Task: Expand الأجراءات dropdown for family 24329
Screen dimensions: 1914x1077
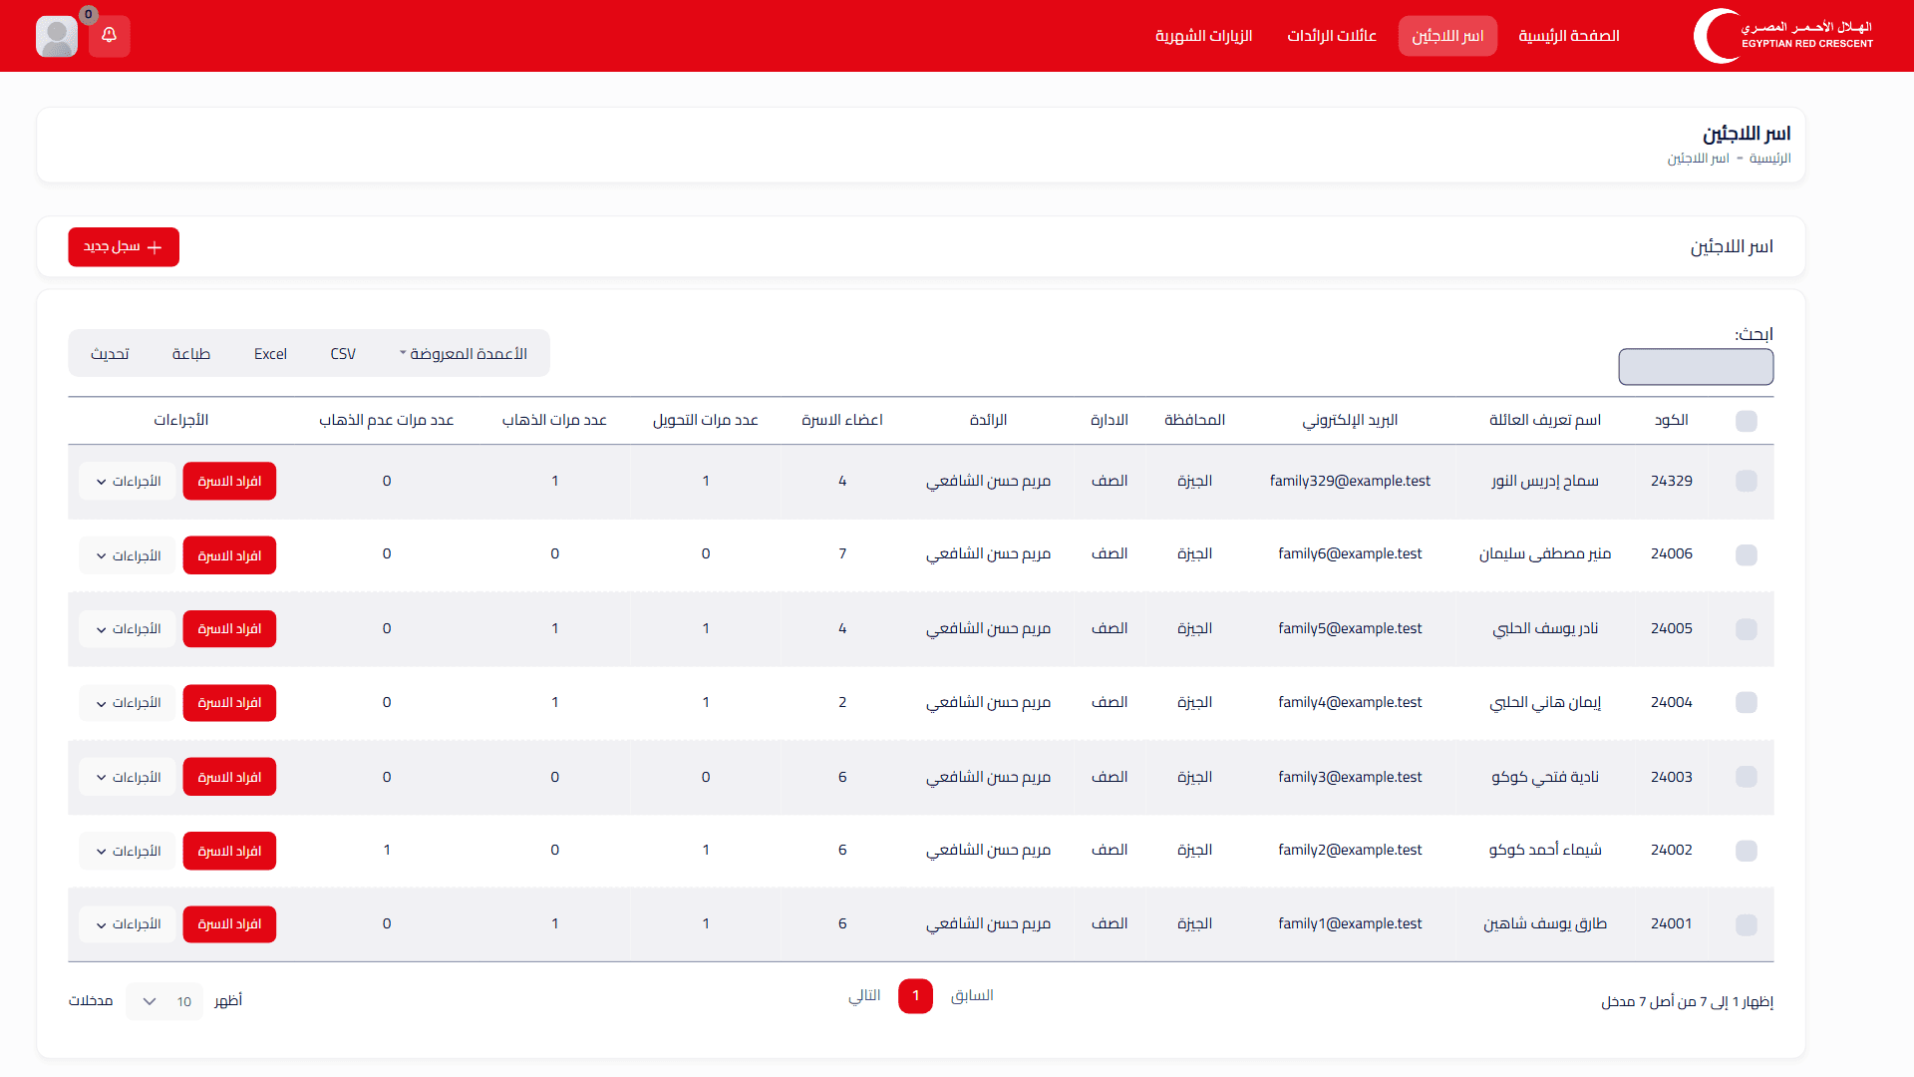Action: (x=128, y=482)
